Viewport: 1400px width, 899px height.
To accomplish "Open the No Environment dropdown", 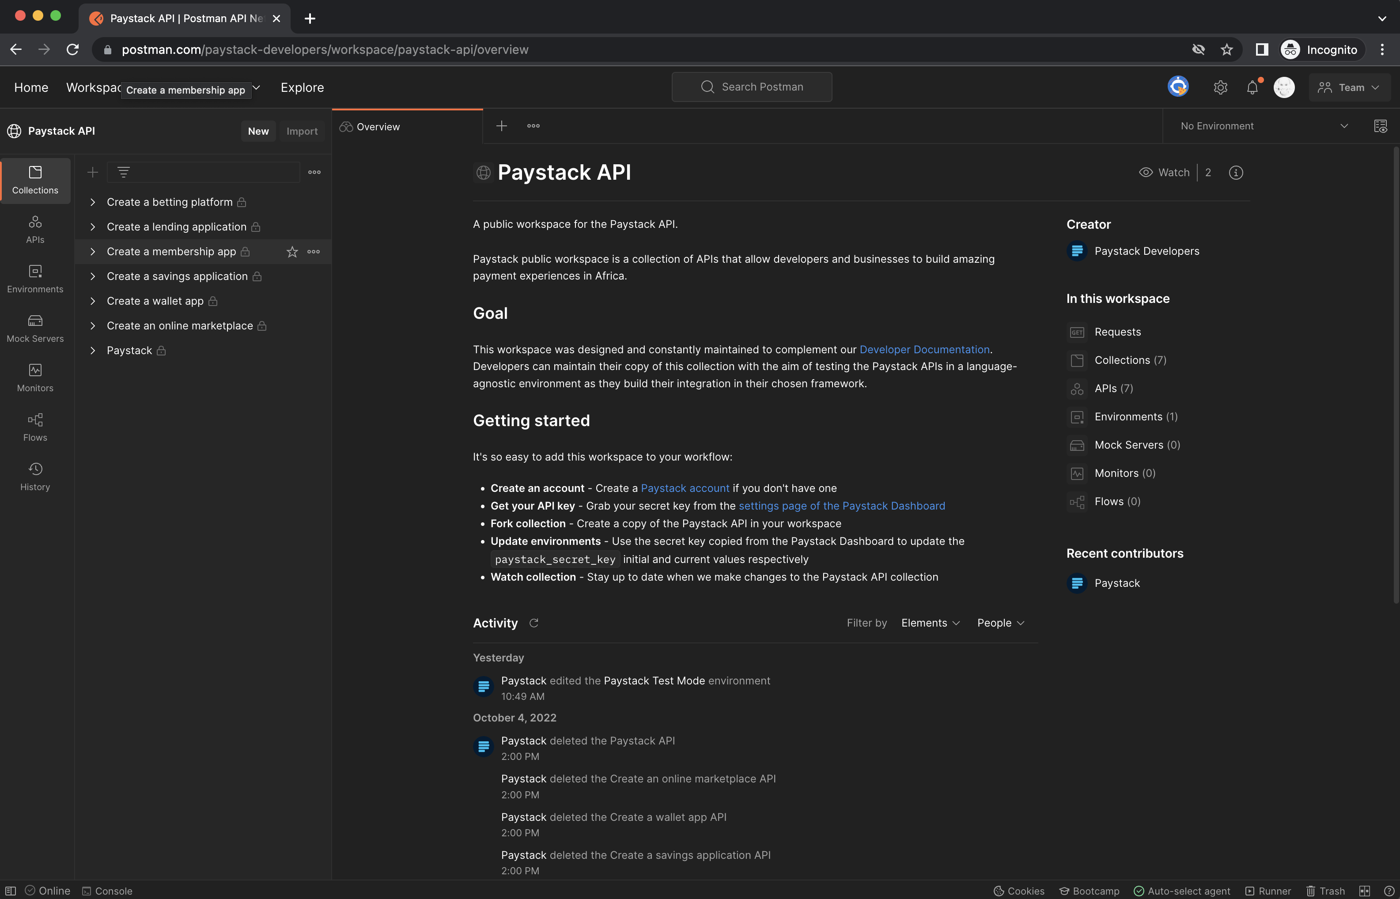I will [x=1264, y=126].
